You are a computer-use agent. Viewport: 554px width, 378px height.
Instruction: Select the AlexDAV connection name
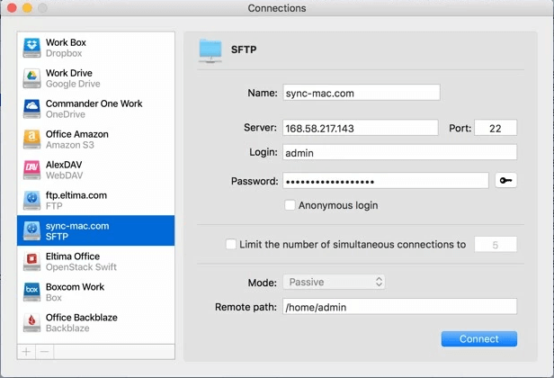click(64, 165)
